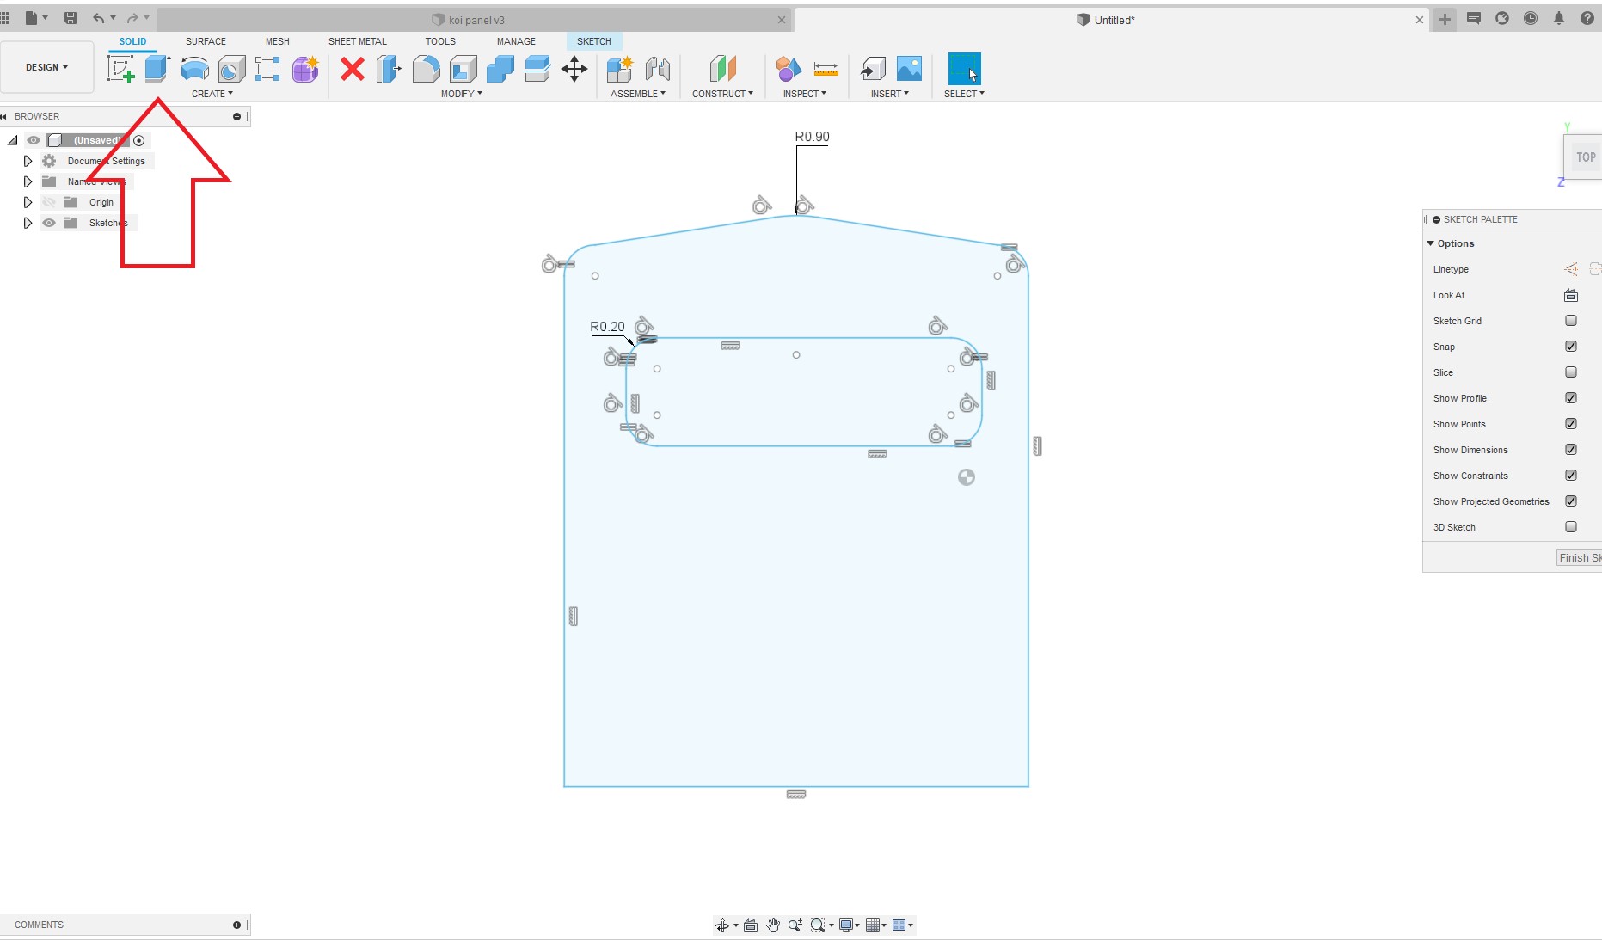1602x940 pixels.
Task: Select the Measure tool
Action: (826, 69)
